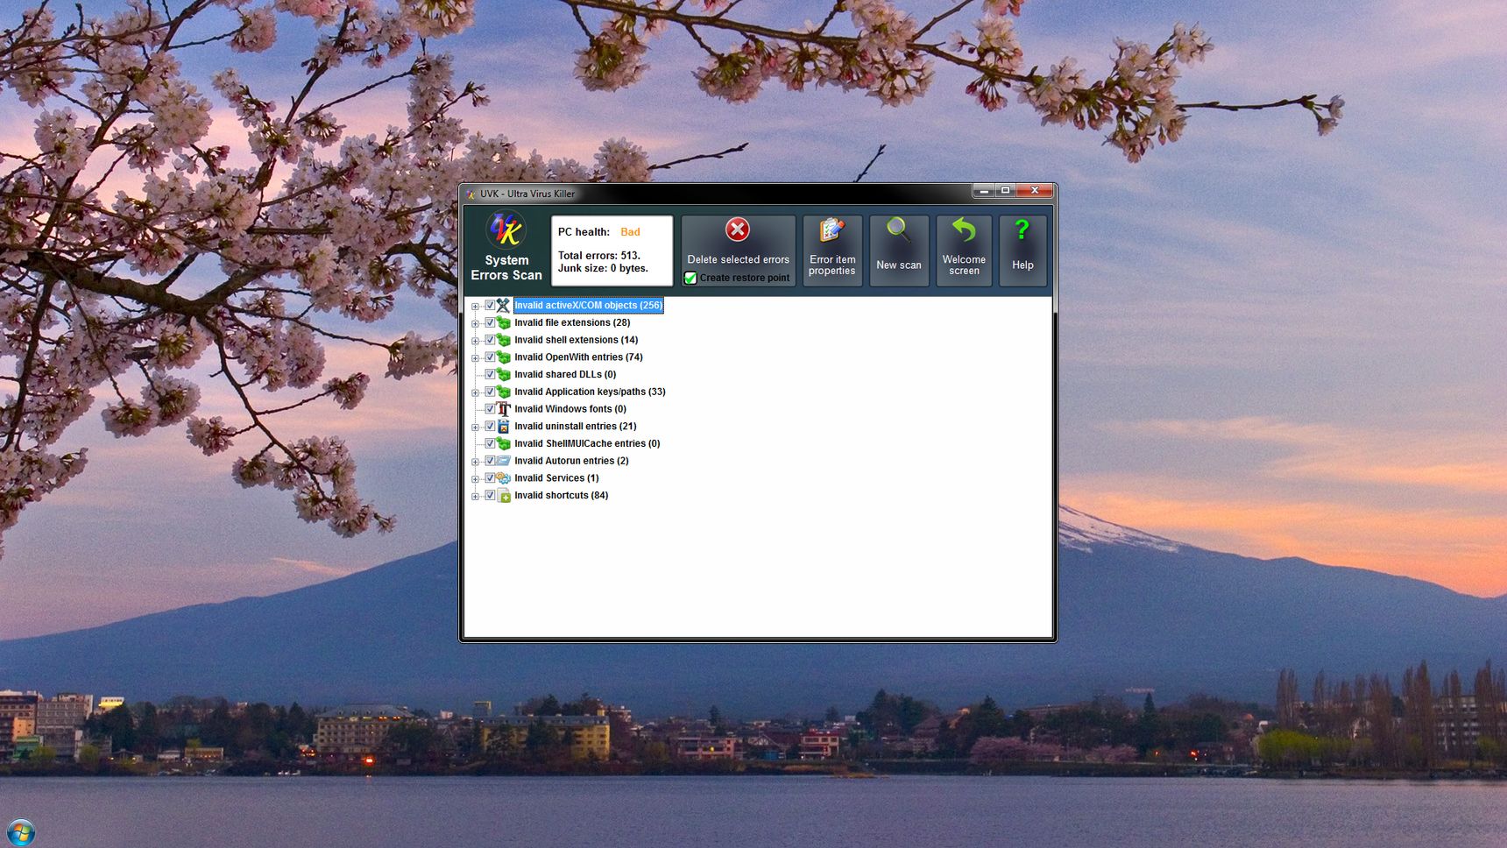
Task: Select 'Invalid shell extensions (14)' label
Action: [576, 340]
